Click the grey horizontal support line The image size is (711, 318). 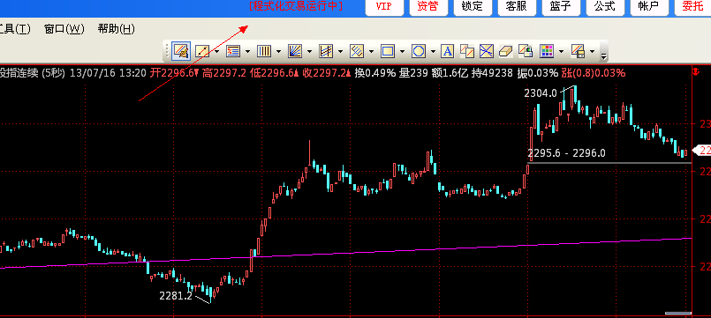(610, 162)
